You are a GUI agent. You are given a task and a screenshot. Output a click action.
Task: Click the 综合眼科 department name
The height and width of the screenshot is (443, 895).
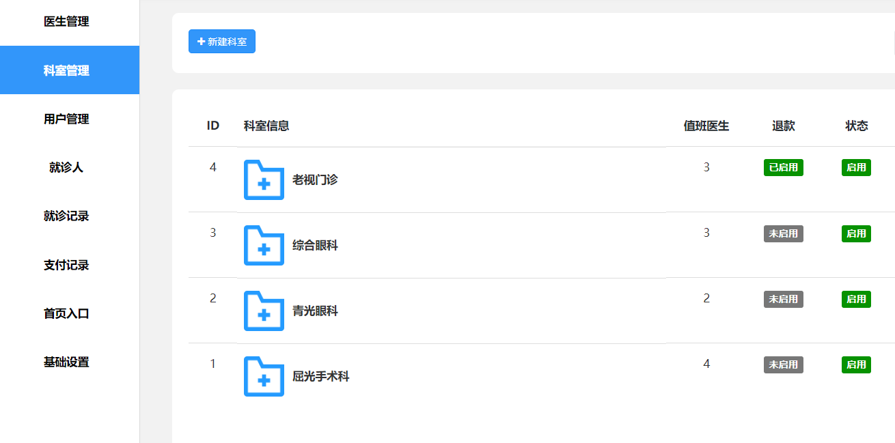(315, 246)
